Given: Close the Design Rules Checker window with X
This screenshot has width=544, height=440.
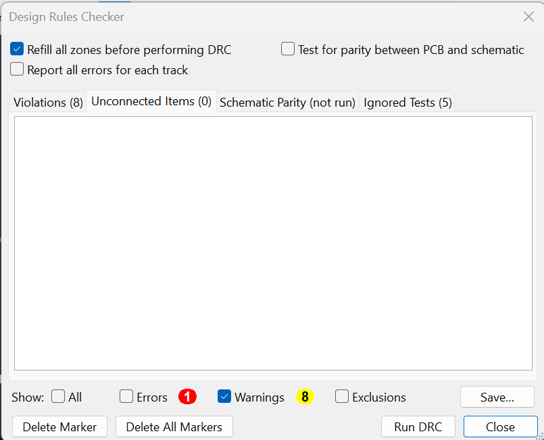Looking at the screenshot, I should 528,17.
